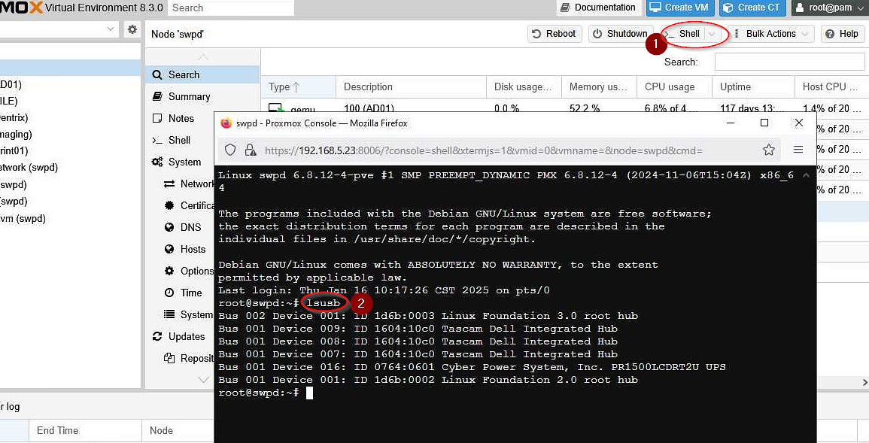Click the Create CT button
This screenshot has width=869, height=443.
[752, 8]
